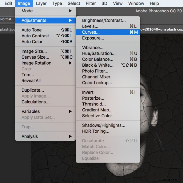Select the Adjustments menu entry
The height and width of the screenshot is (183, 183).
(x=45, y=20)
